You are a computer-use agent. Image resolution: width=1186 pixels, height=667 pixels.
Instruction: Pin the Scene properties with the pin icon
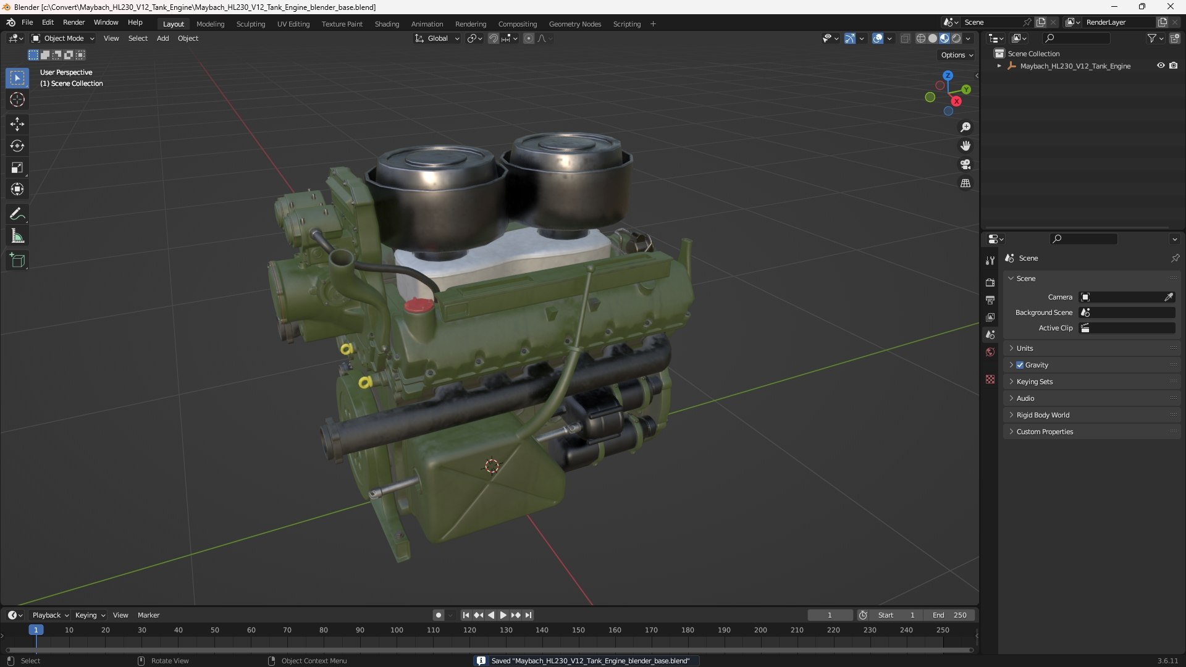pos(1175,258)
